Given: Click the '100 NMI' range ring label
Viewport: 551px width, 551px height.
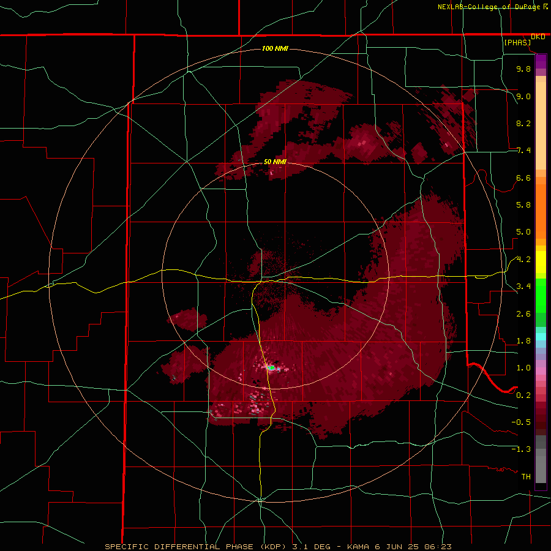Looking at the screenshot, I should [275, 48].
